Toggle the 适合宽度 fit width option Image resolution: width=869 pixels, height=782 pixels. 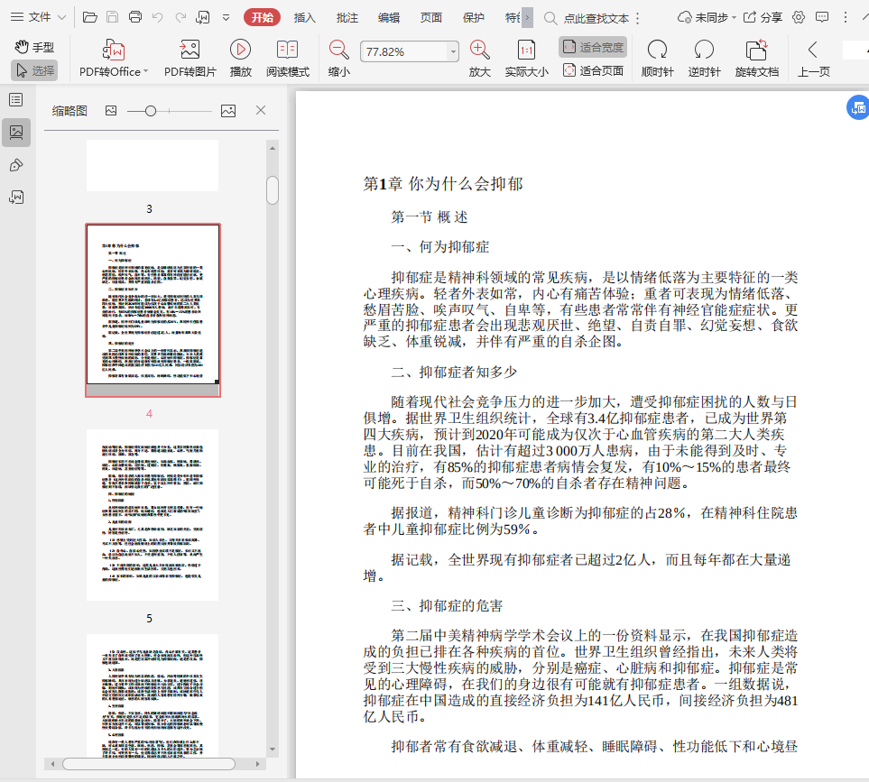pyautogui.click(x=593, y=47)
